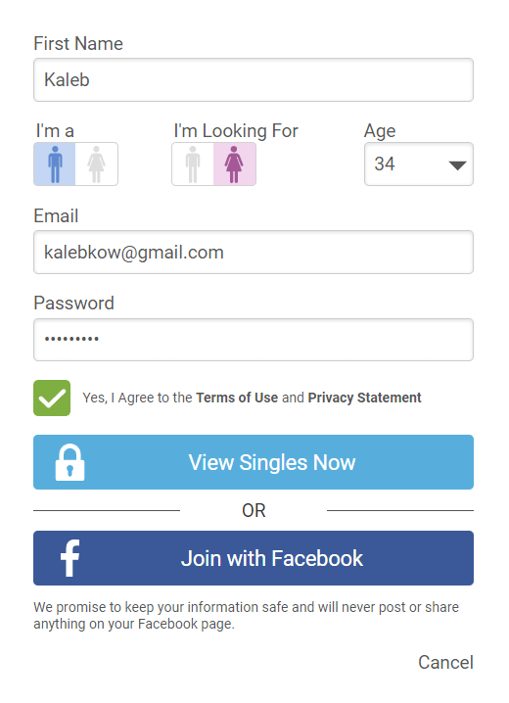Click the Yes, I Agree label text
Screen dimensions: 509x703
tap(137, 398)
